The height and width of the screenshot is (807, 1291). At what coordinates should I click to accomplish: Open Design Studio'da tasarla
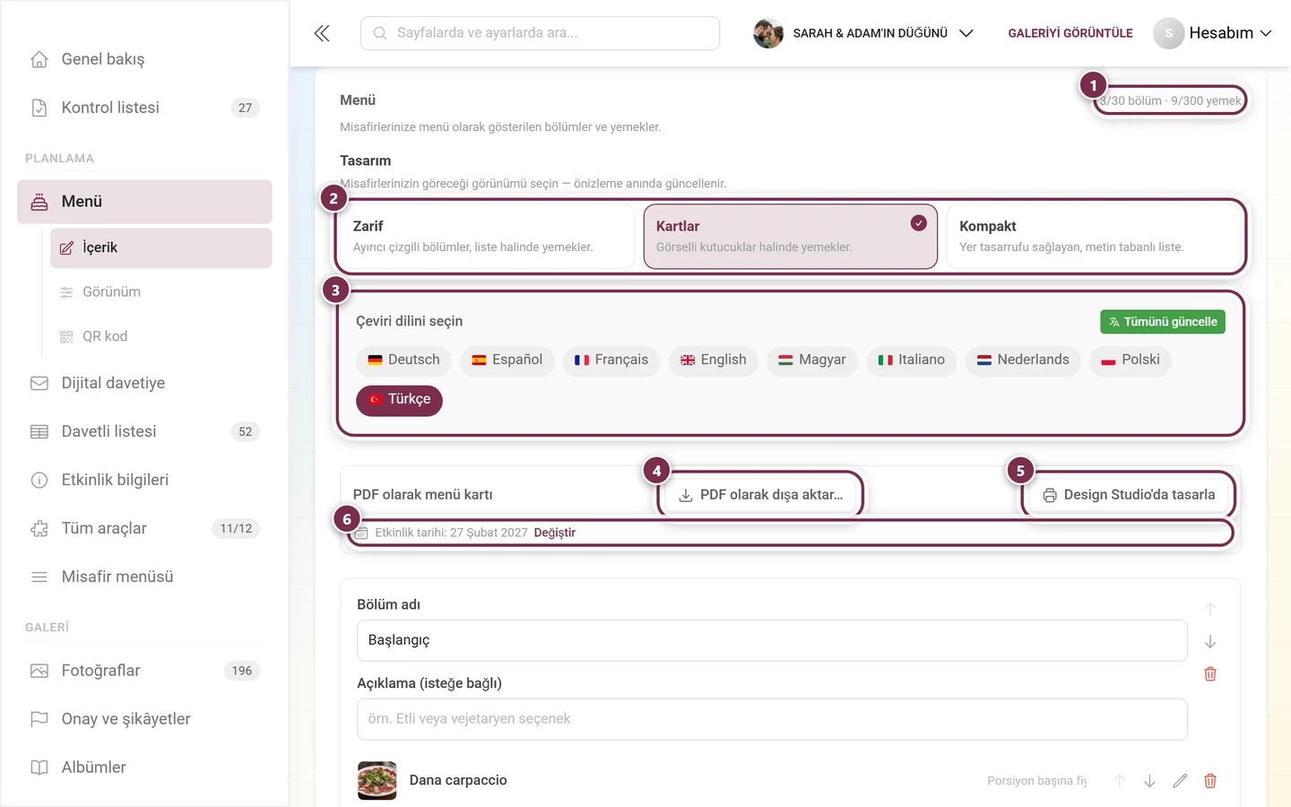point(1129,495)
